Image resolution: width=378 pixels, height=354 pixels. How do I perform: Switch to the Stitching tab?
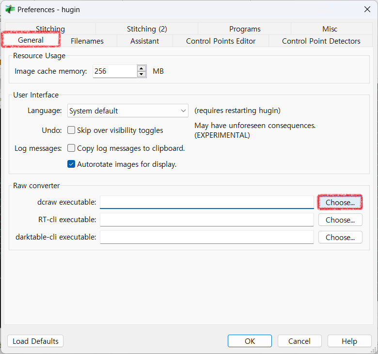click(50, 29)
